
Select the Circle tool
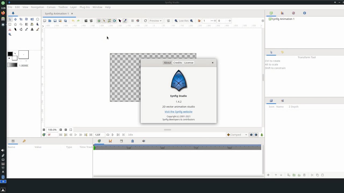click(38, 19)
